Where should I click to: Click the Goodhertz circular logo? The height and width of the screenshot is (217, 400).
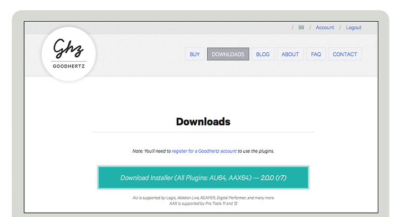pyautogui.click(x=69, y=54)
